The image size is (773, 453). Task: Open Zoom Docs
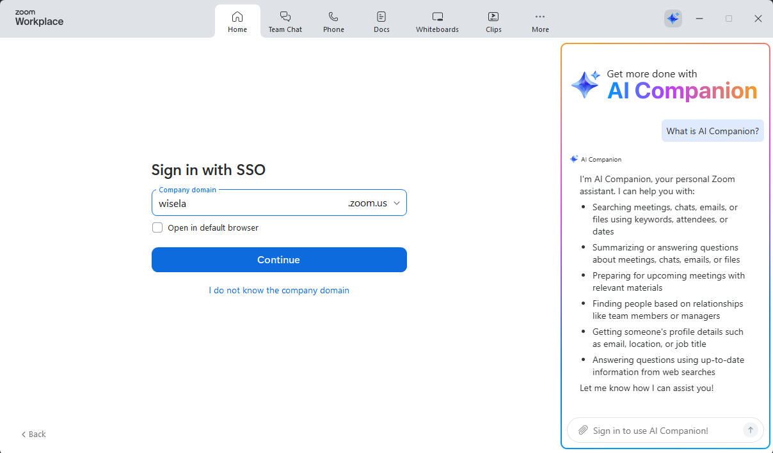[381, 20]
